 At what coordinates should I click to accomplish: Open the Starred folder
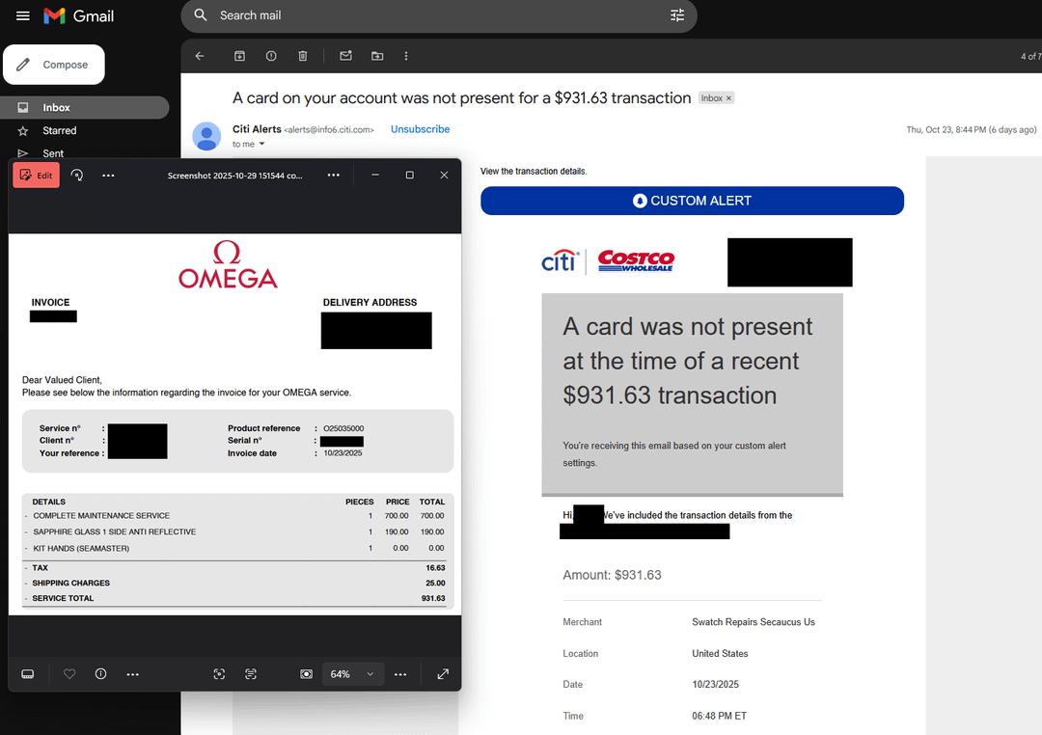[x=59, y=131]
